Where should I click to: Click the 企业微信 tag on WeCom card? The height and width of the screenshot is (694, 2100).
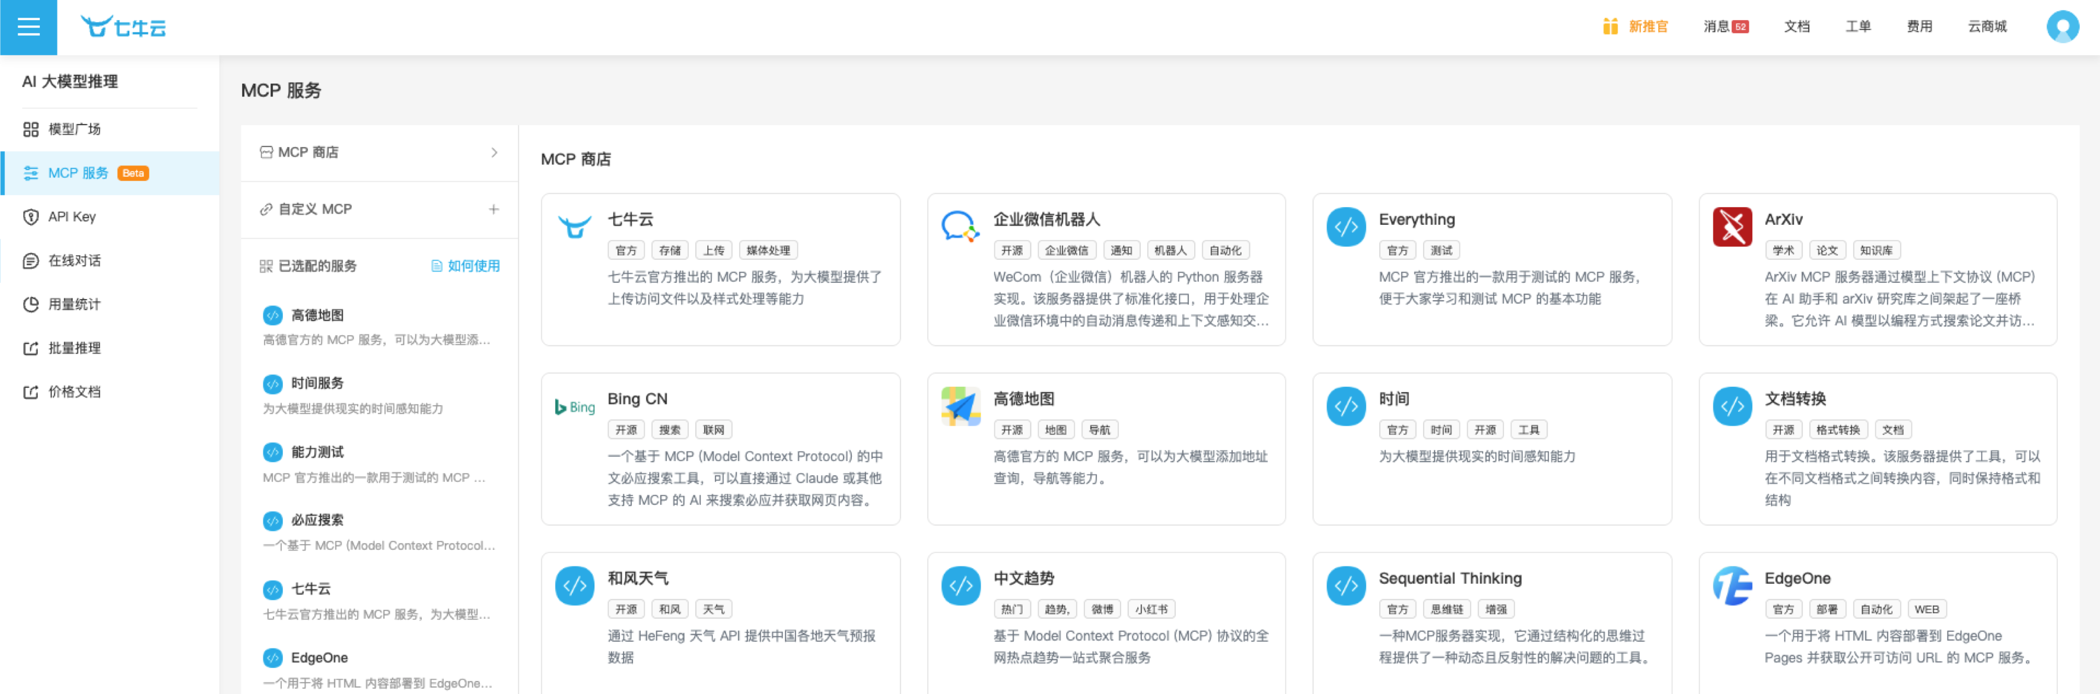(x=1066, y=250)
